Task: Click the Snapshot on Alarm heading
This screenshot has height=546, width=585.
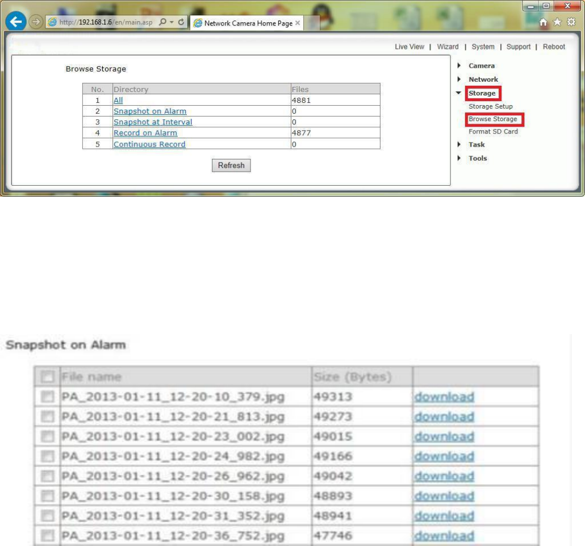Action: click(x=66, y=345)
